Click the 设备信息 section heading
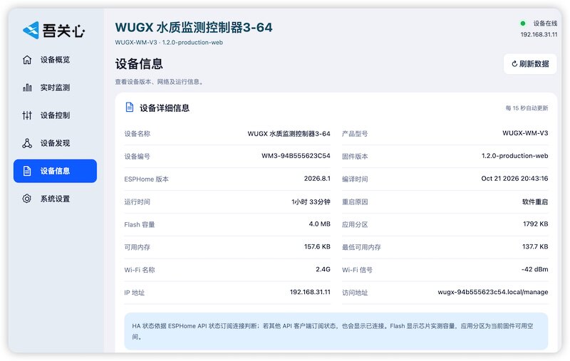The height and width of the screenshot is (361, 570). (139, 64)
